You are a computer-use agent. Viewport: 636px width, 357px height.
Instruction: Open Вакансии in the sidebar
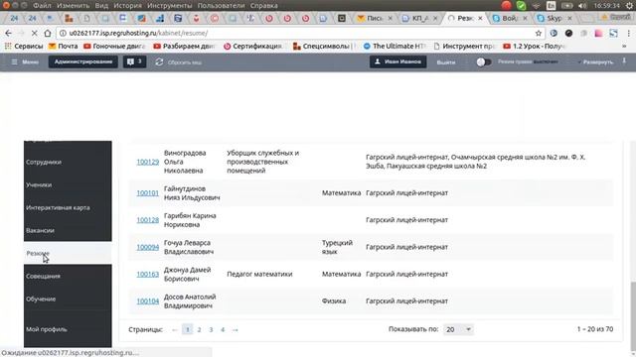pos(68,230)
